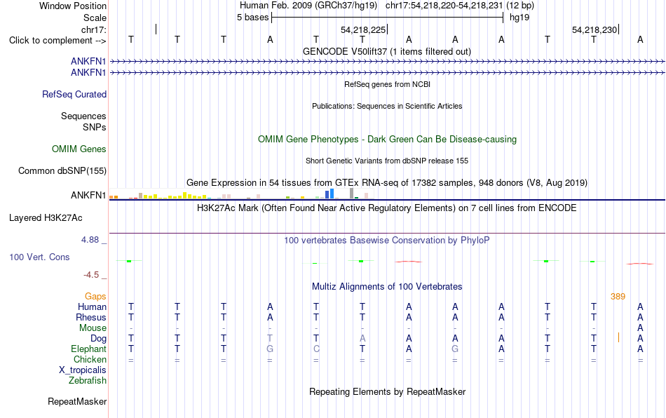
Task: Select the X_tropicalis species label
Action: pyautogui.click(x=83, y=370)
